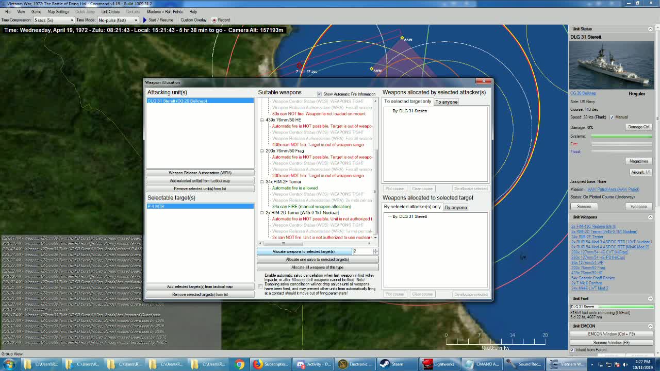Open Google Chrome from taskbar
This screenshot has height=371, width=660.
pyautogui.click(x=240, y=364)
